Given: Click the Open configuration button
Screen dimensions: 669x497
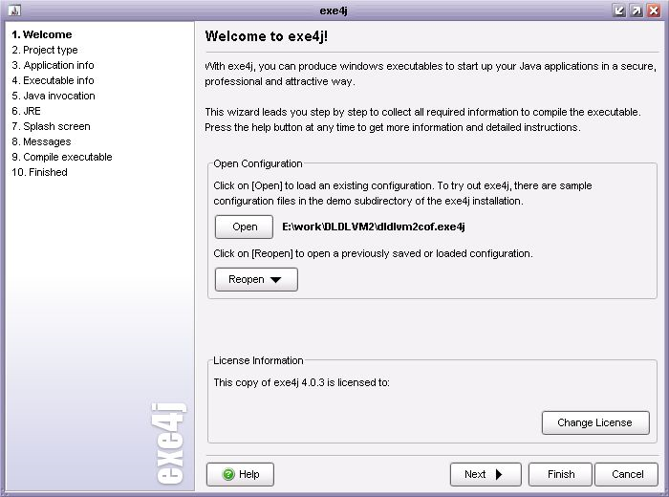Looking at the screenshot, I should click(x=244, y=227).
